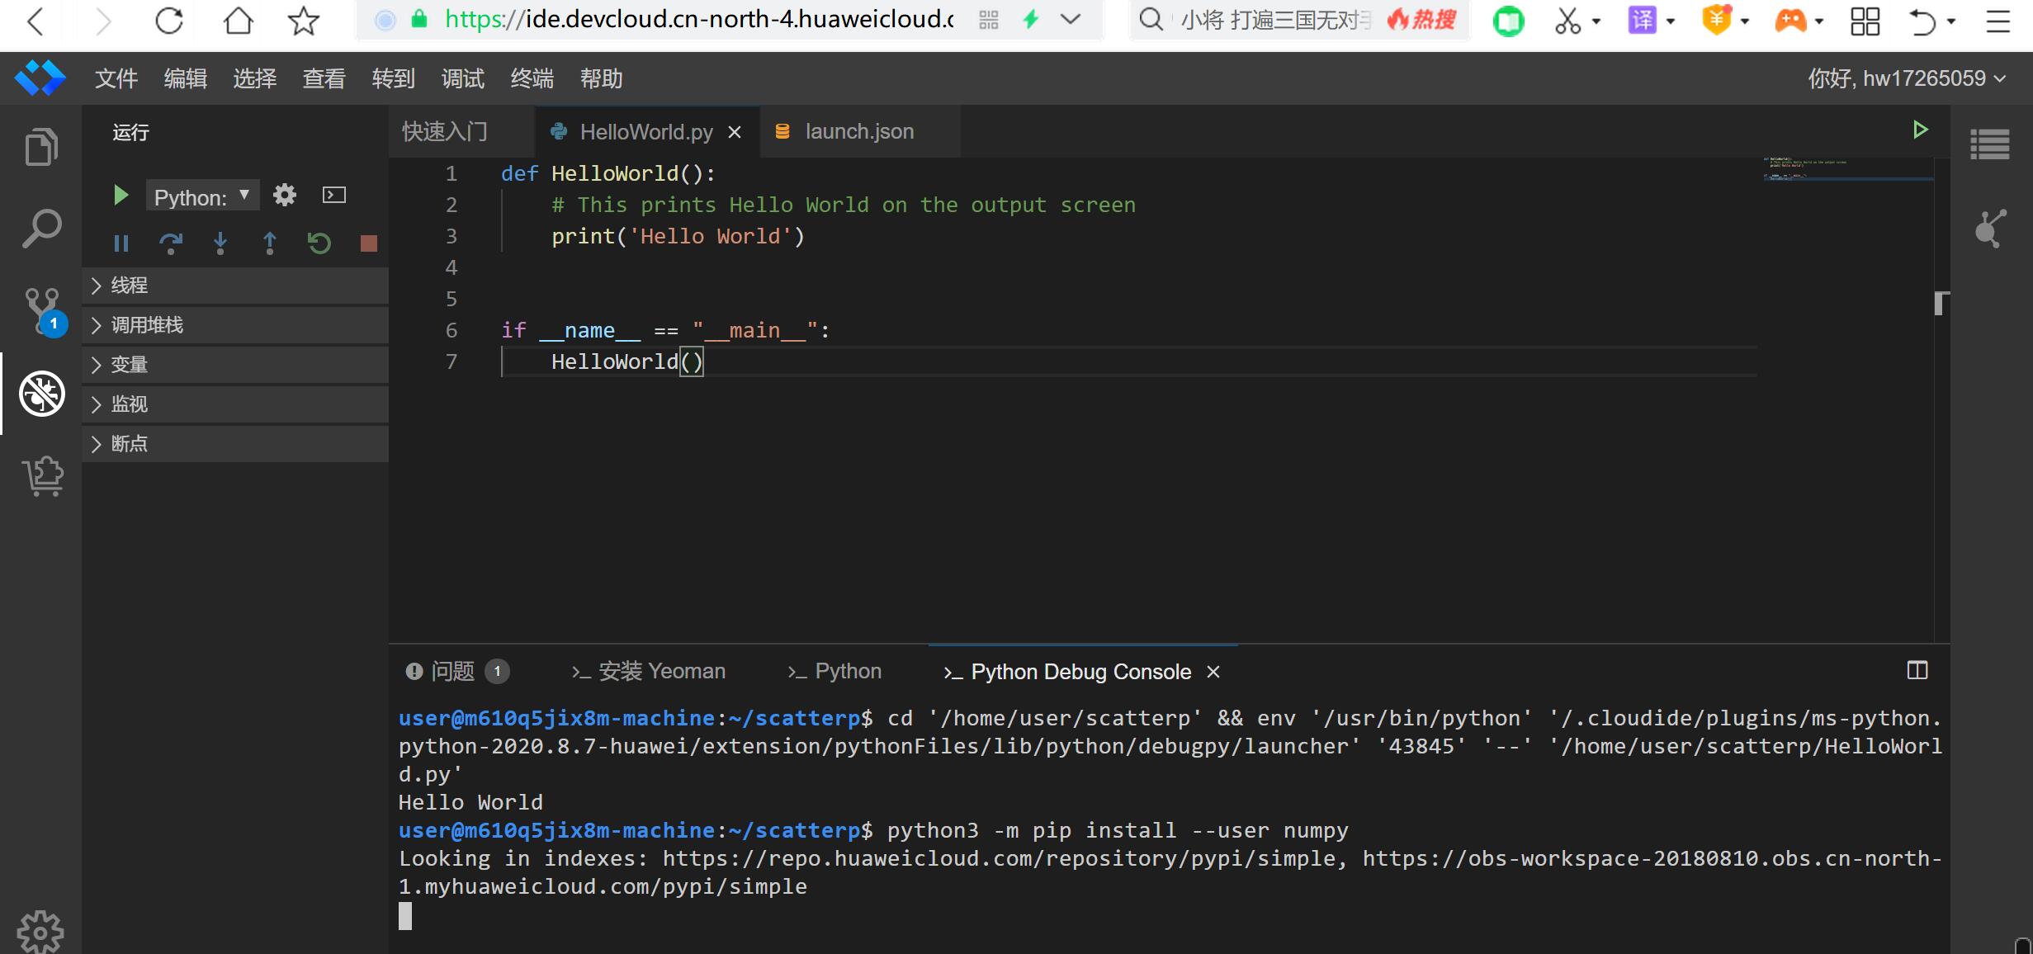Start debugging with green play button

point(121,196)
